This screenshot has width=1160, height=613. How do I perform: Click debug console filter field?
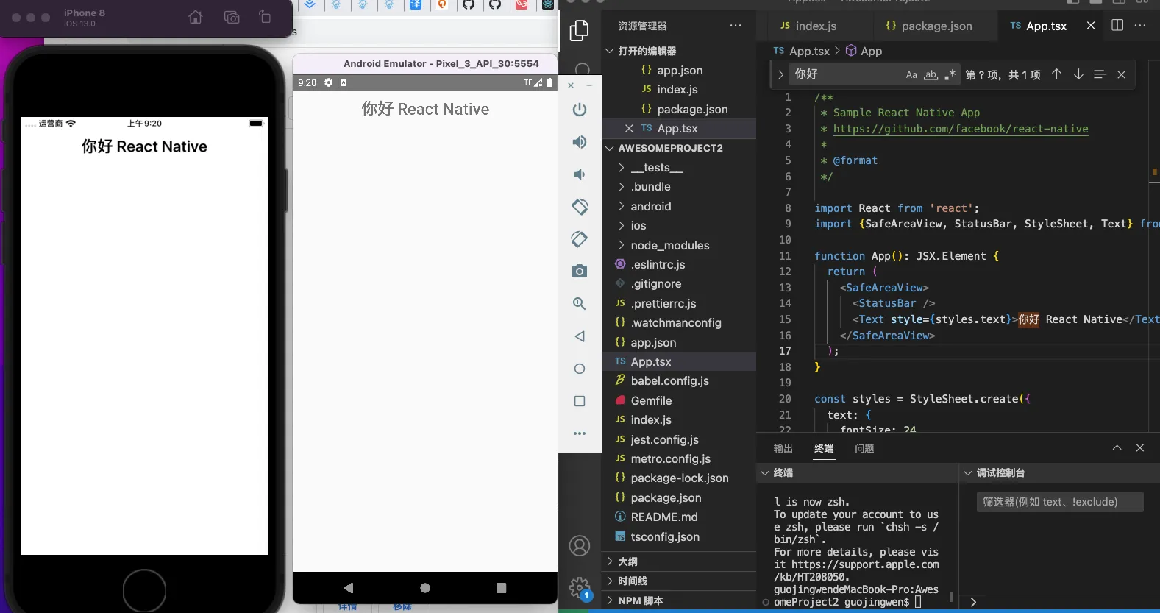tap(1060, 502)
